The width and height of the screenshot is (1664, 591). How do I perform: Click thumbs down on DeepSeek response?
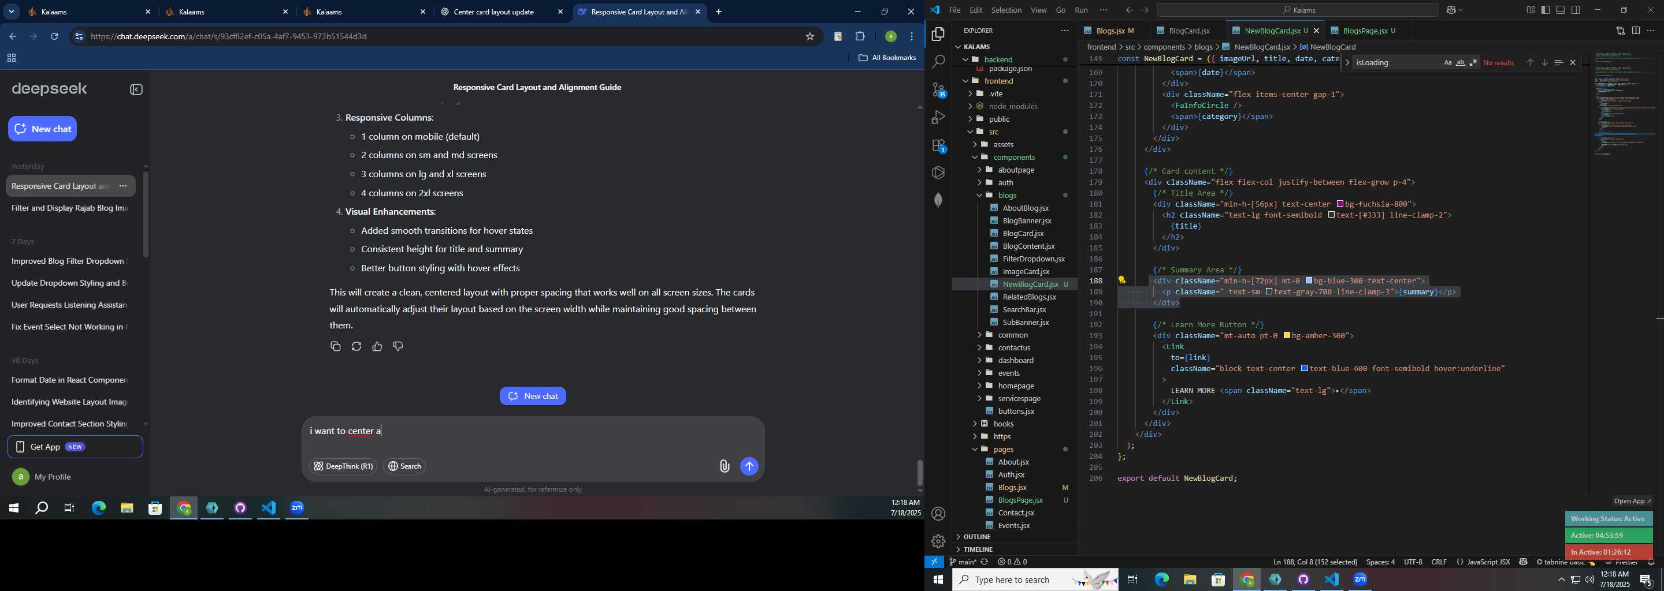coord(399,346)
